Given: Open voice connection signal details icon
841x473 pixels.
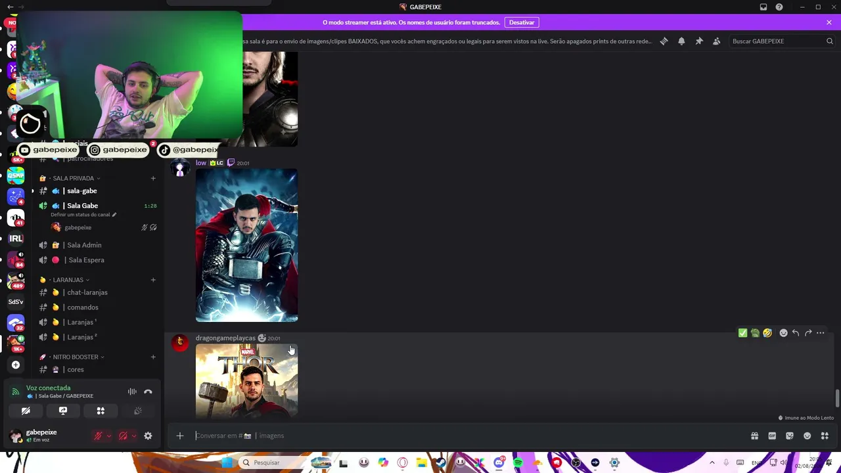Looking at the screenshot, I should click(15, 392).
